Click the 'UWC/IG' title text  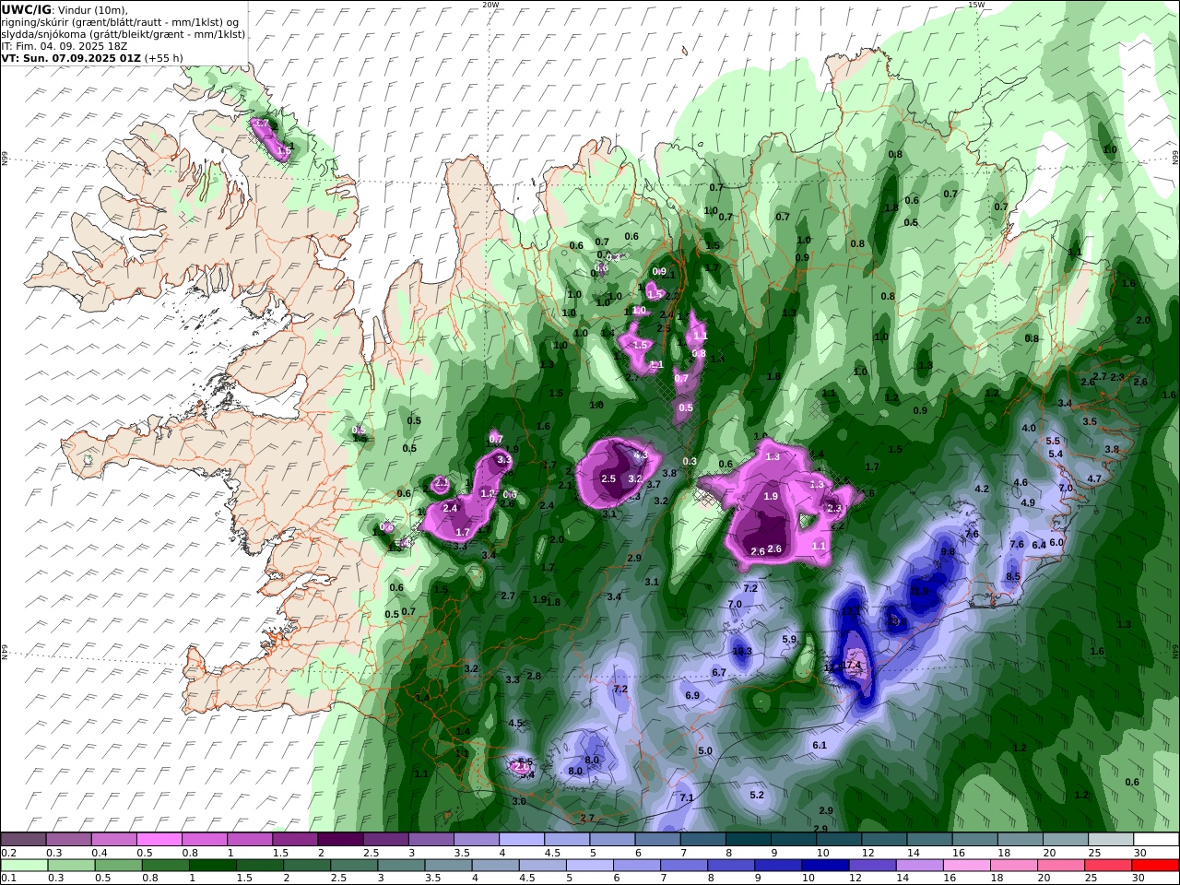pyautogui.click(x=26, y=9)
